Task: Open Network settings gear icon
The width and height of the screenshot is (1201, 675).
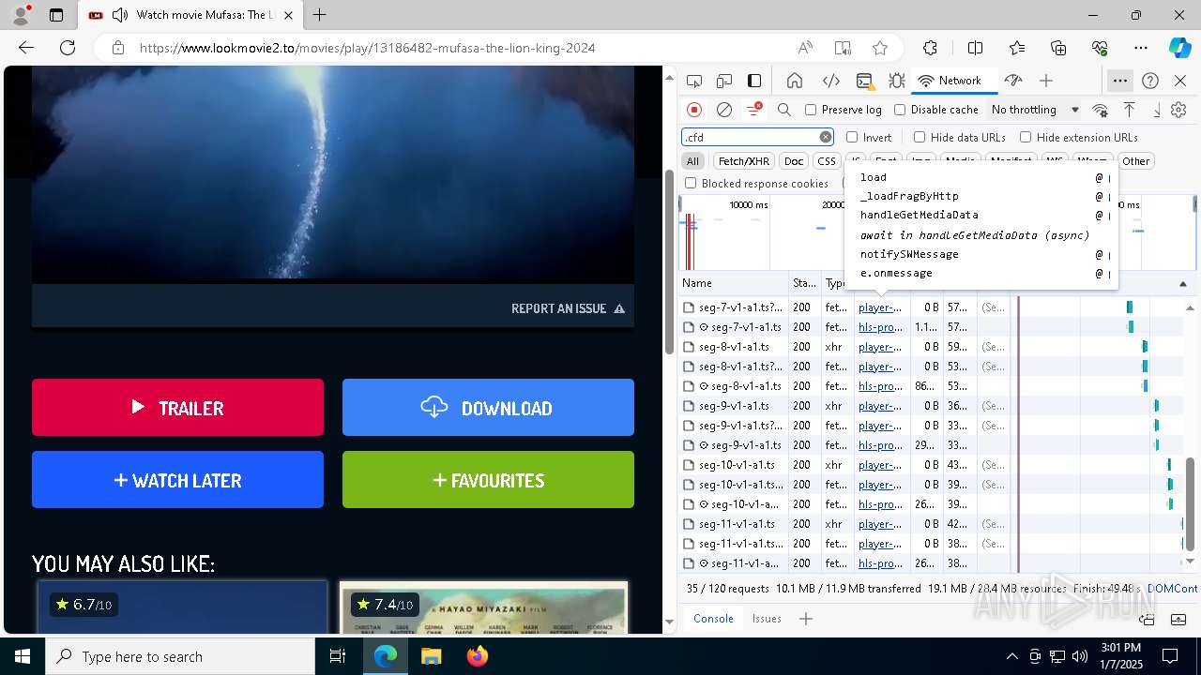Action: coord(1178,110)
